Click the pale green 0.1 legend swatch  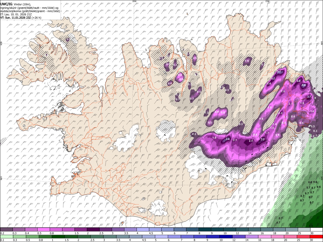(6, 236)
